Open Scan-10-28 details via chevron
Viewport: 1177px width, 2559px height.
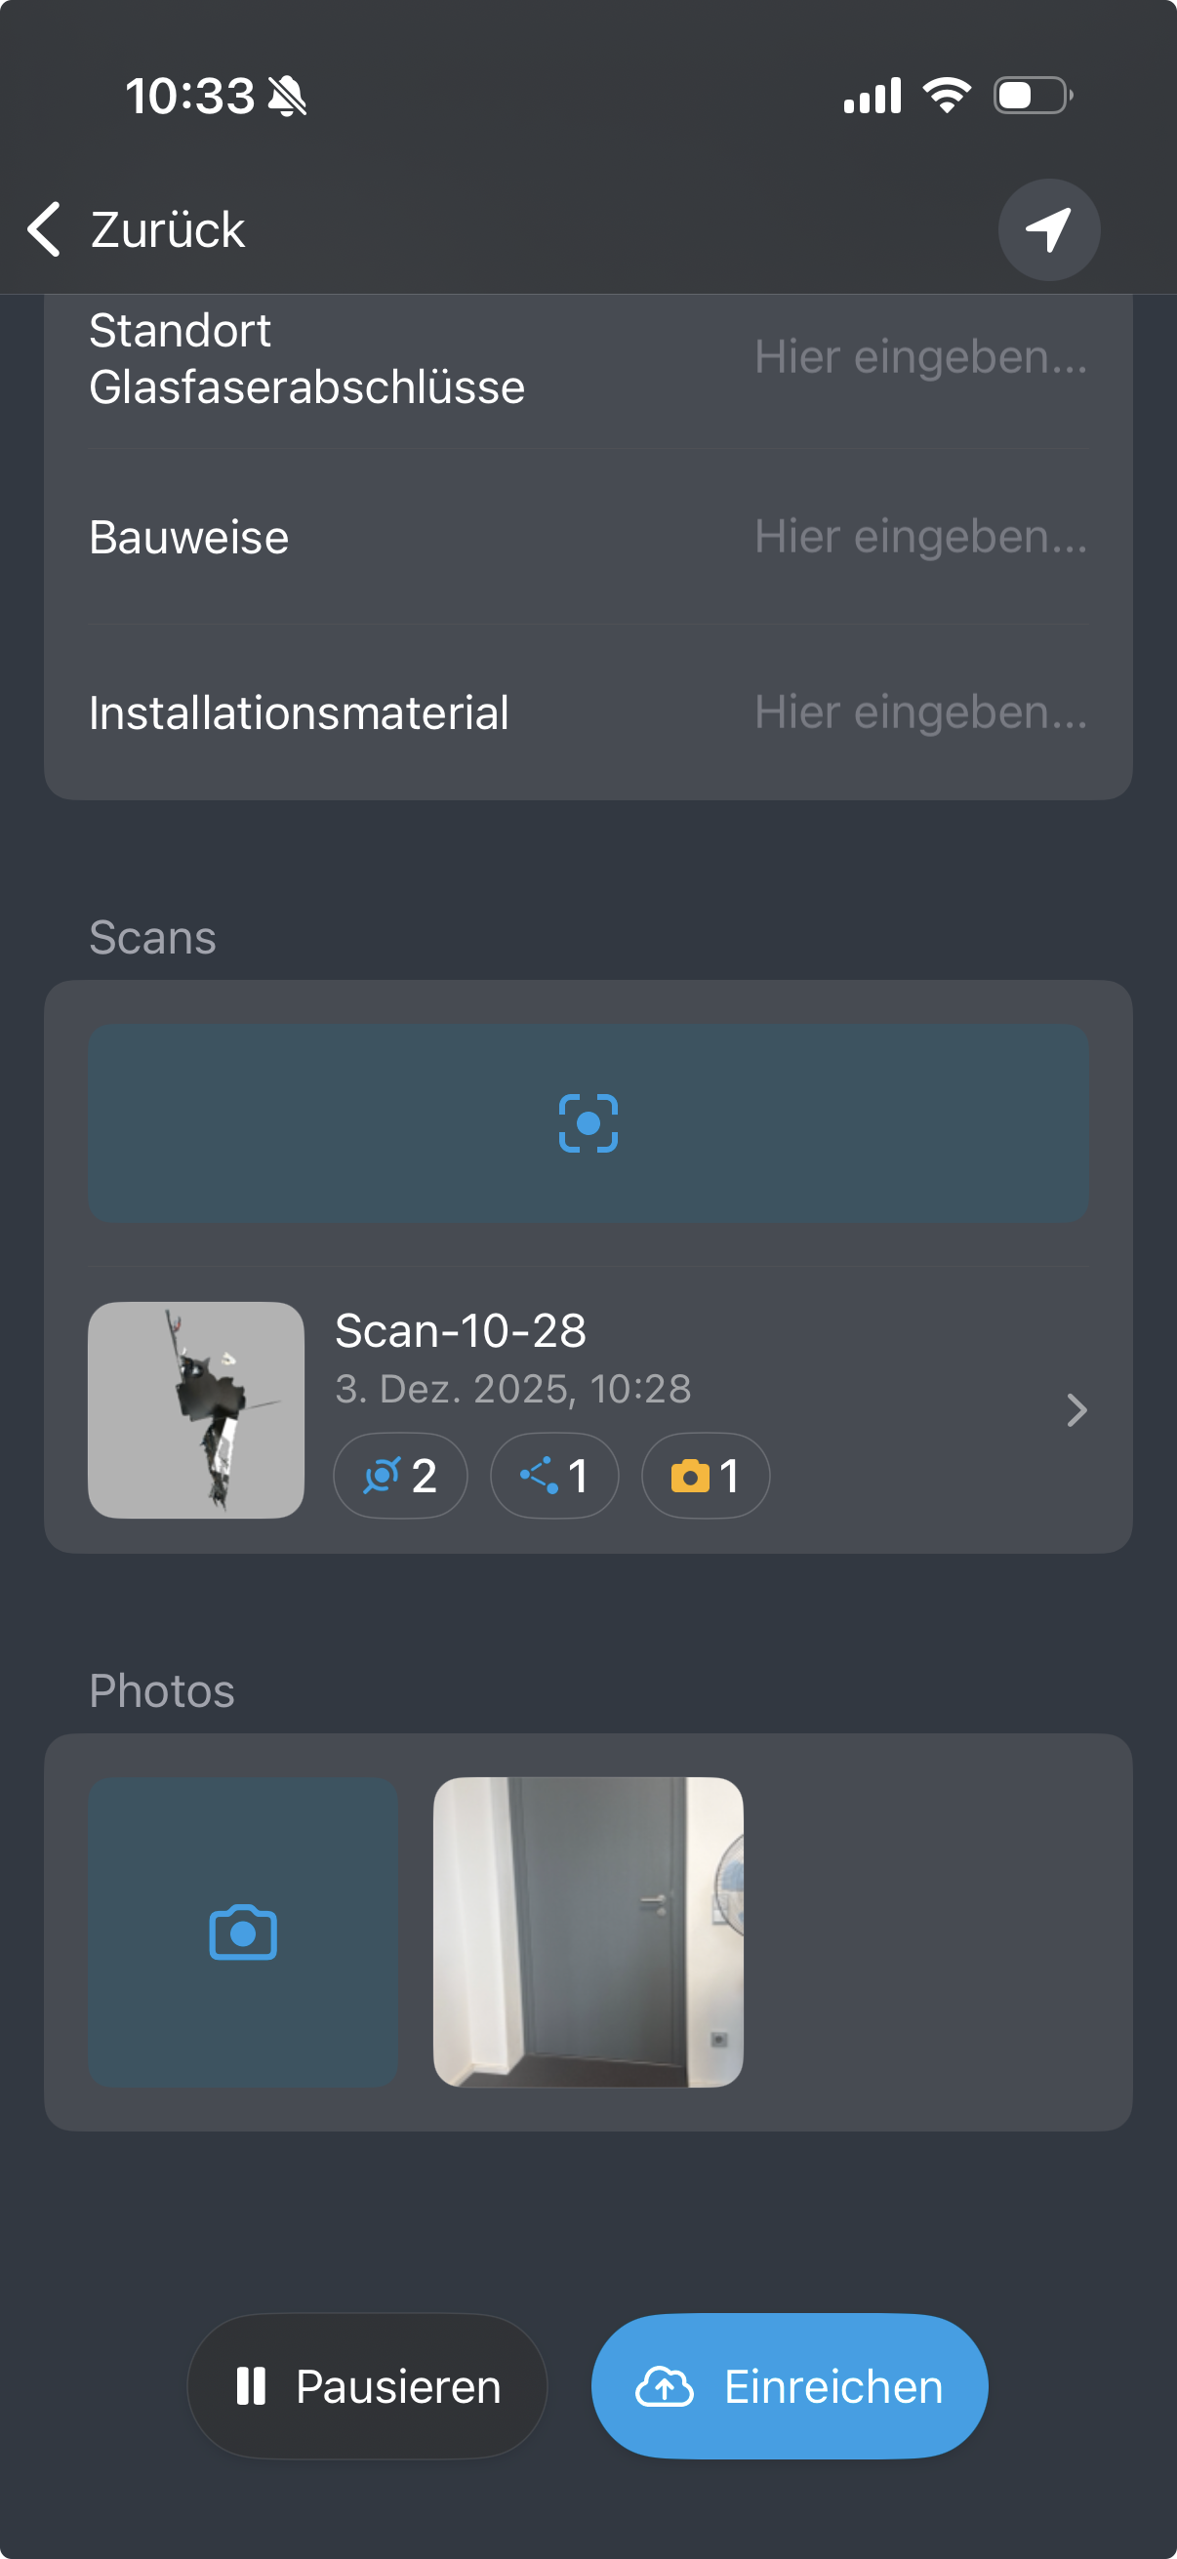tap(1076, 1409)
